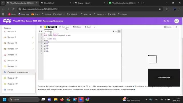Go back in browser

coord(3,9)
